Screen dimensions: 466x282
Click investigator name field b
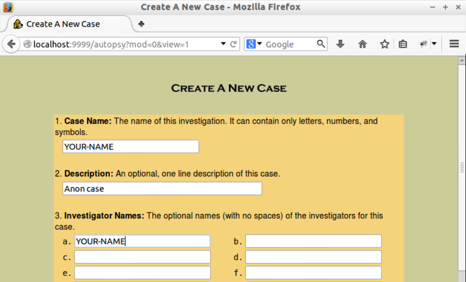point(313,241)
